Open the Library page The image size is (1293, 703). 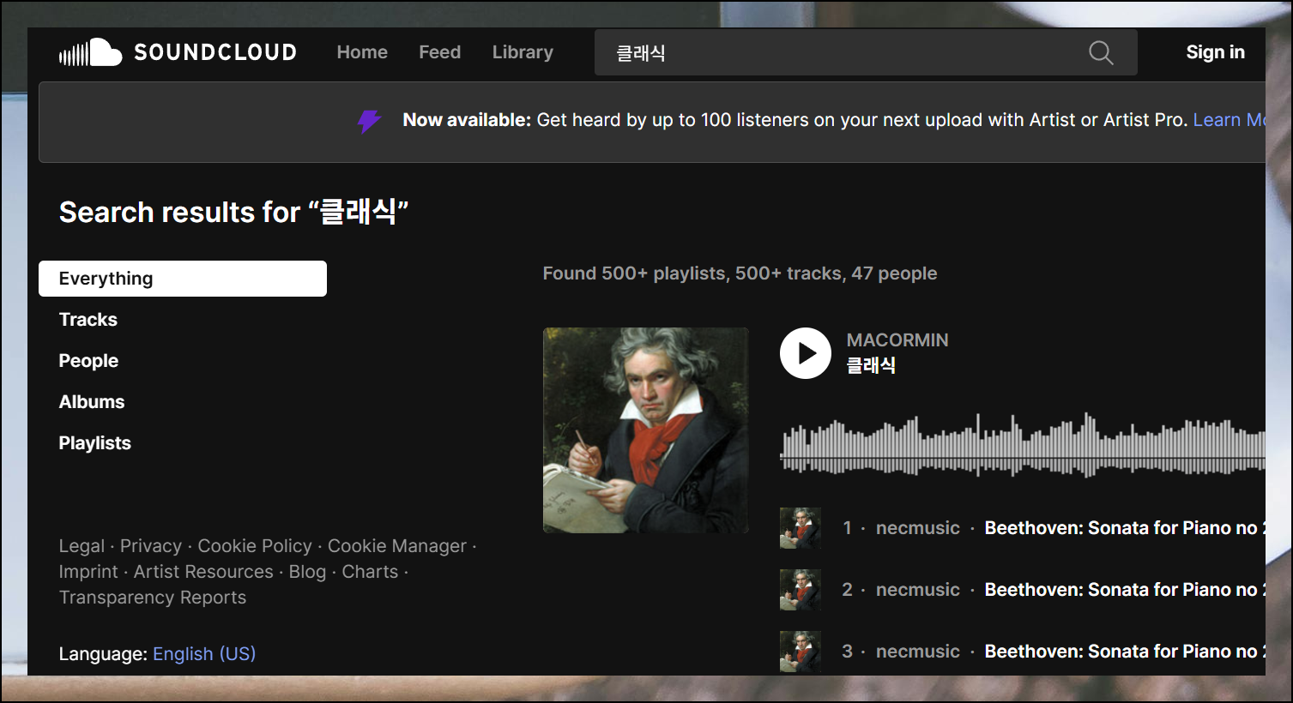pyautogui.click(x=523, y=52)
